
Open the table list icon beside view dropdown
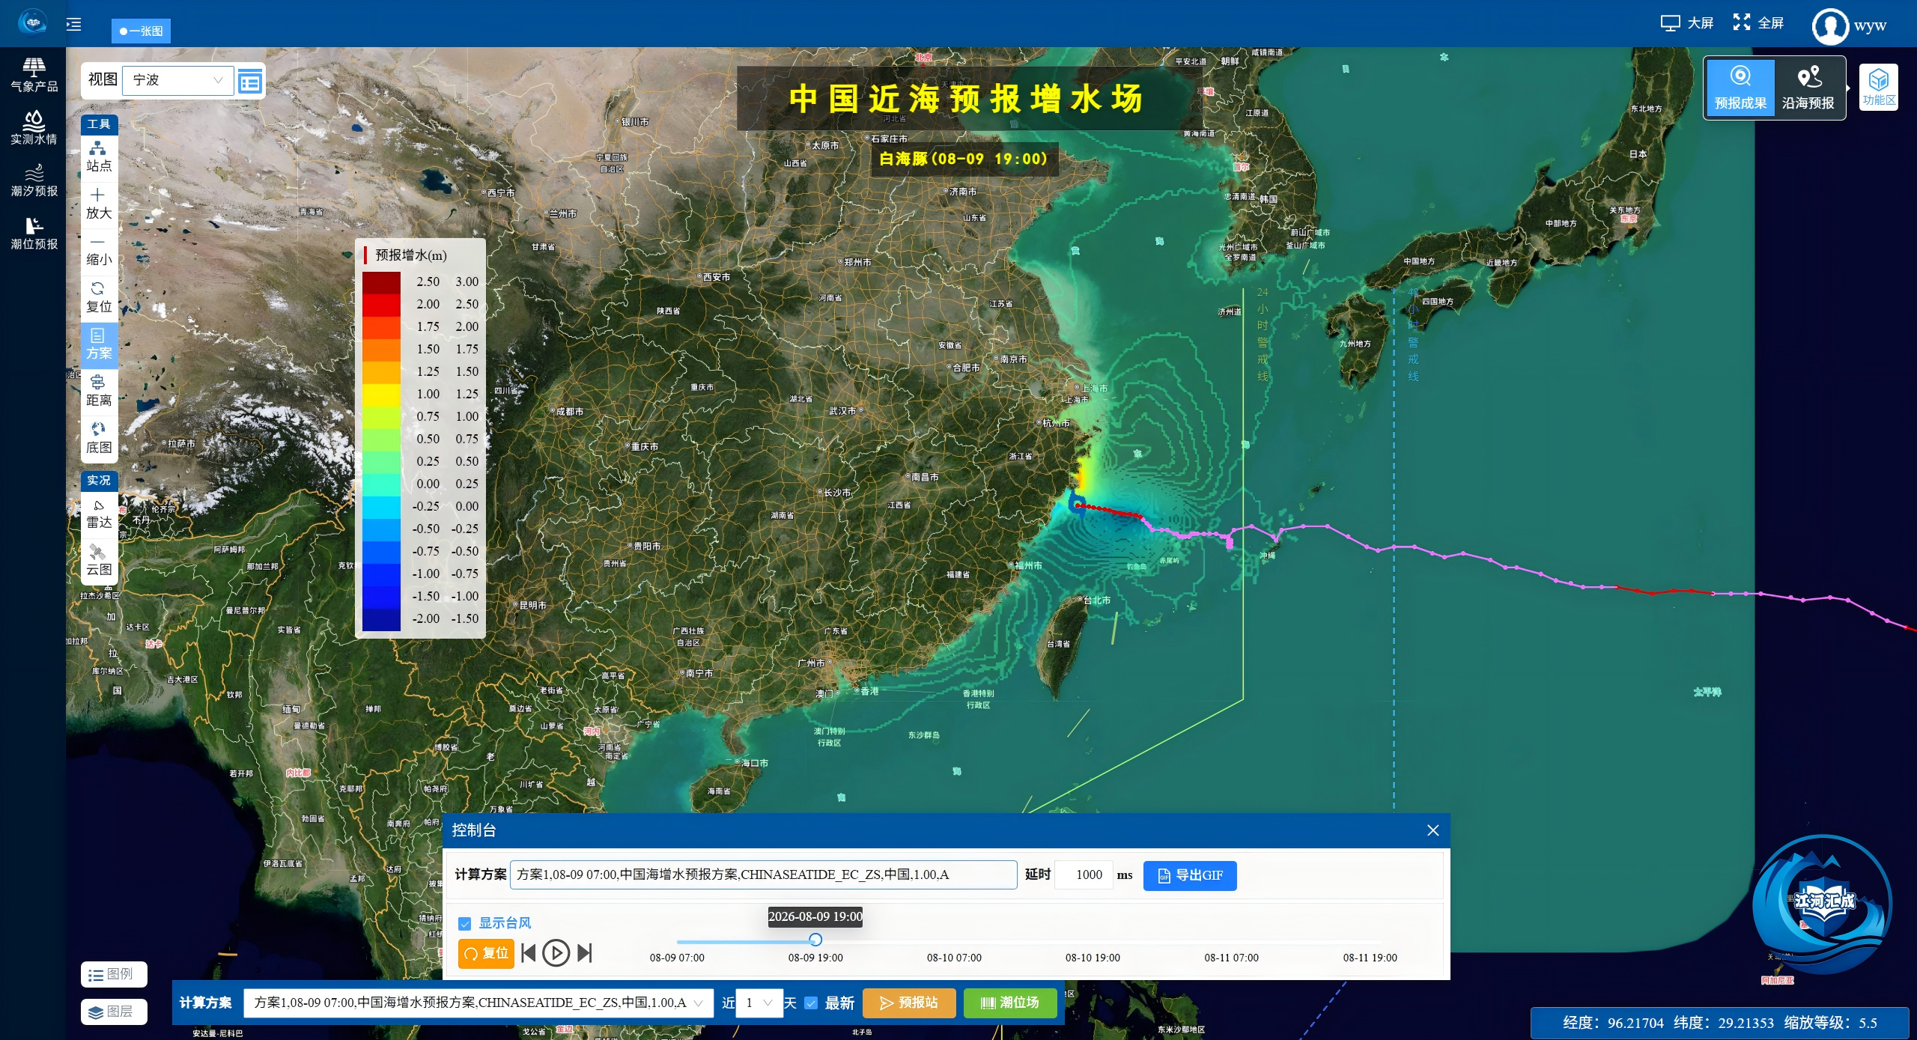coord(250,81)
